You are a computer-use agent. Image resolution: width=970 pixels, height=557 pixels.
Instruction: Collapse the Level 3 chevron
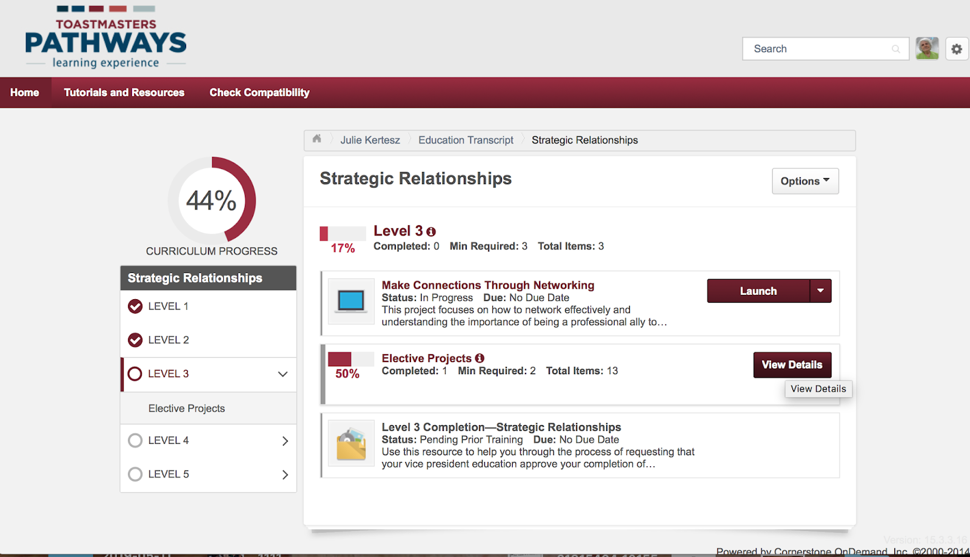pyautogui.click(x=283, y=374)
